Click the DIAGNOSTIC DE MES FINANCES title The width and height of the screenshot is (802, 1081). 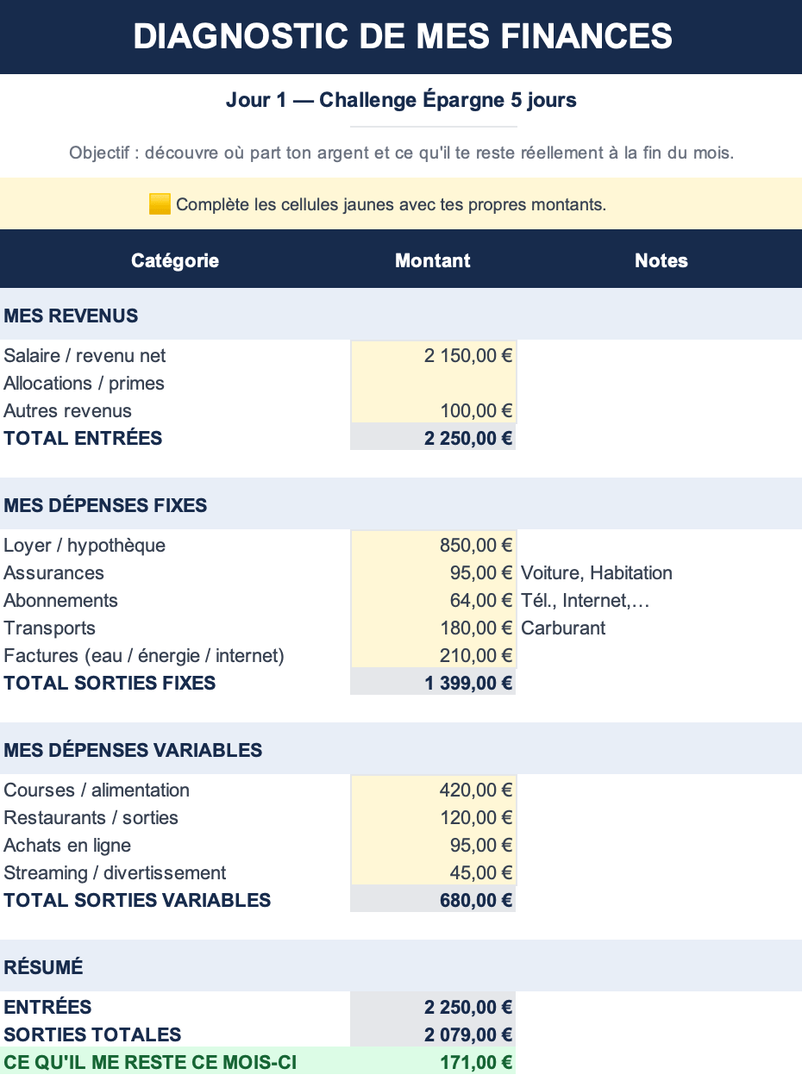tap(402, 37)
